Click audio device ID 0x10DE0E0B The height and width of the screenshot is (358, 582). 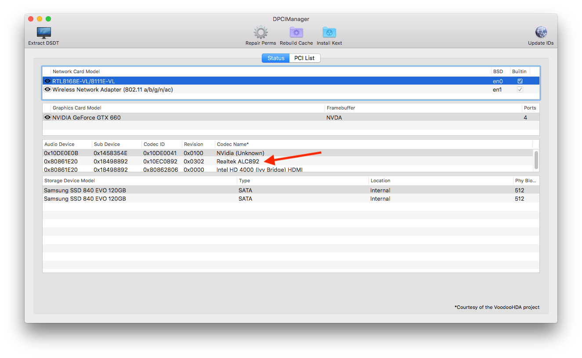[61, 153]
